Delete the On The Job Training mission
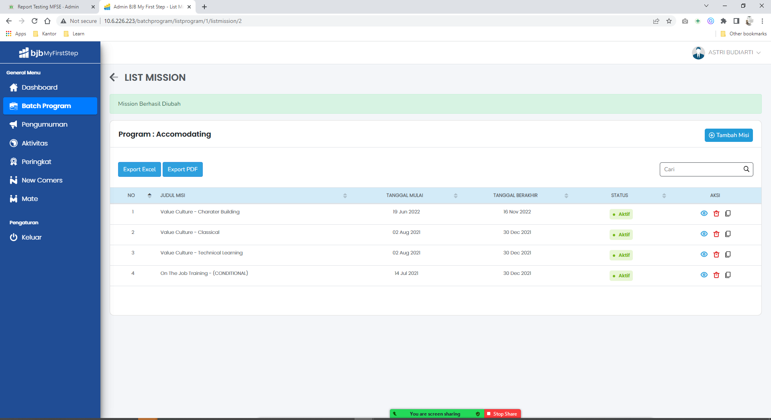Screen dimensions: 771x420 [x=716, y=275]
